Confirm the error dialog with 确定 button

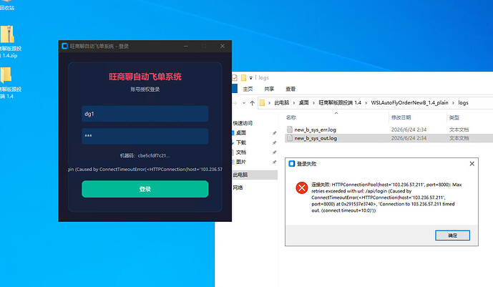452,235
